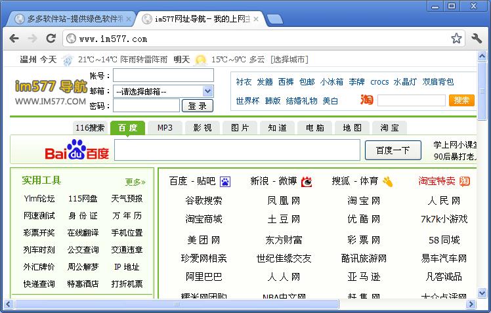Click the Weibo eye icon beside 新浪-微博
The height and width of the screenshot is (313, 491).
[307, 182]
